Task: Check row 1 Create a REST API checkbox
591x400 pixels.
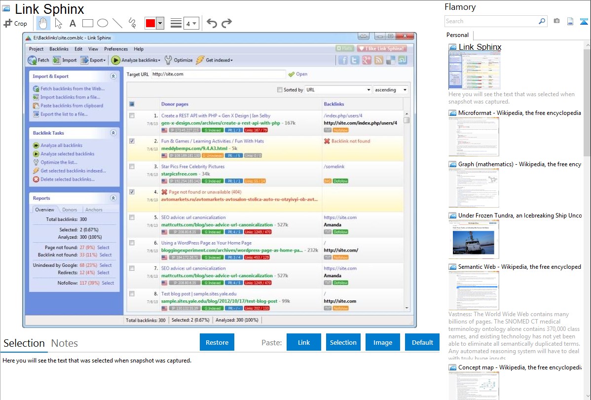Action: click(x=132, y=116)
